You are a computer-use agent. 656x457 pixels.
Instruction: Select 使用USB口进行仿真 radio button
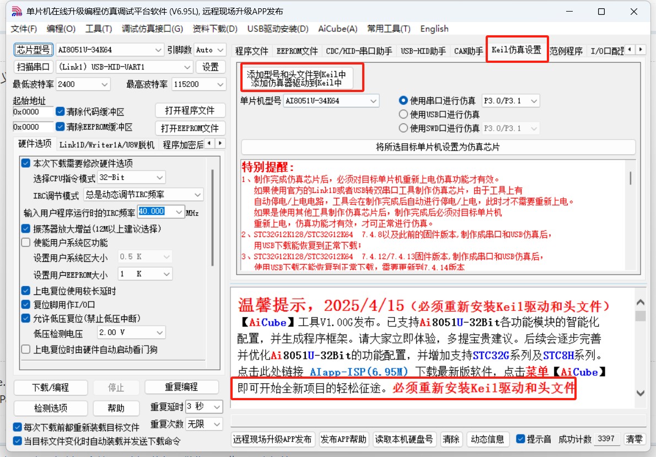tap(404, 114)
